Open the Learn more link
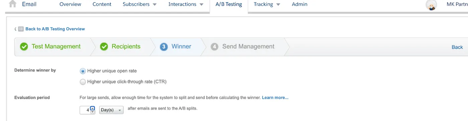Image resolution: width=468 pixels, height=121 pixels. pos(275,98)
